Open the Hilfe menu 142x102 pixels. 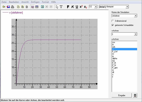click(x=53, y=2)
